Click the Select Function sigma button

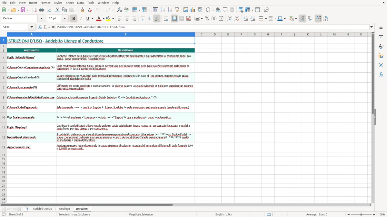click(45, 27)
